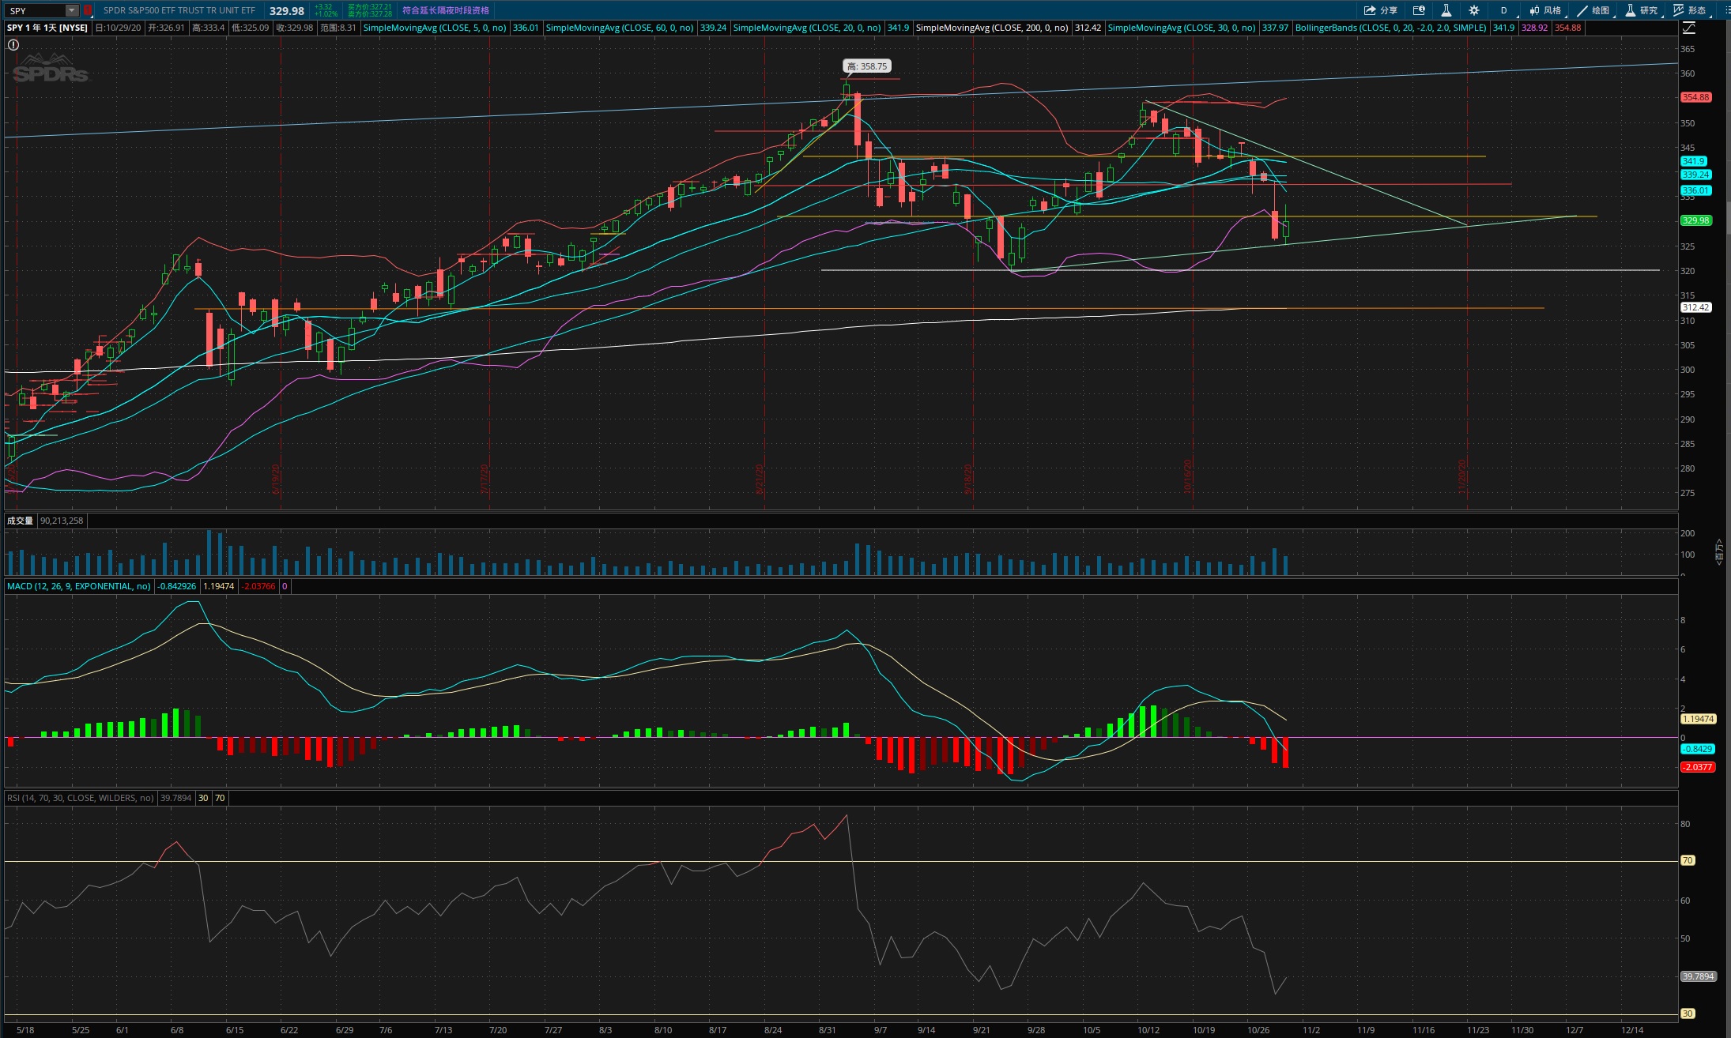Click the 卖方价:327.28 ask price
1731x1038 pixels.
tap(370, 14)
